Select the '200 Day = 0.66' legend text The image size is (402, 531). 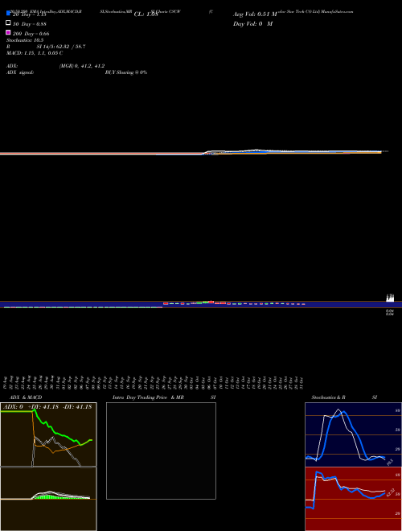point(31,34)
